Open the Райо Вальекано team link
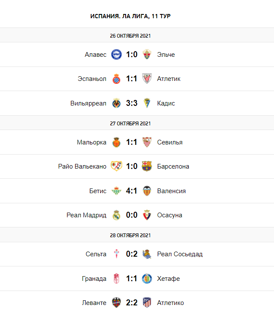The image size is (274, 313). pos(82,166)
